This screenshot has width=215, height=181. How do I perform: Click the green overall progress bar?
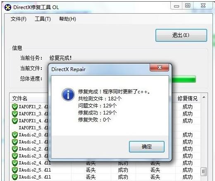tap(182, 79)
